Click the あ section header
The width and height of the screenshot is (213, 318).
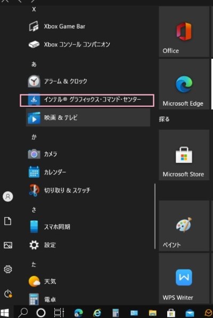(x=34, y=64)
